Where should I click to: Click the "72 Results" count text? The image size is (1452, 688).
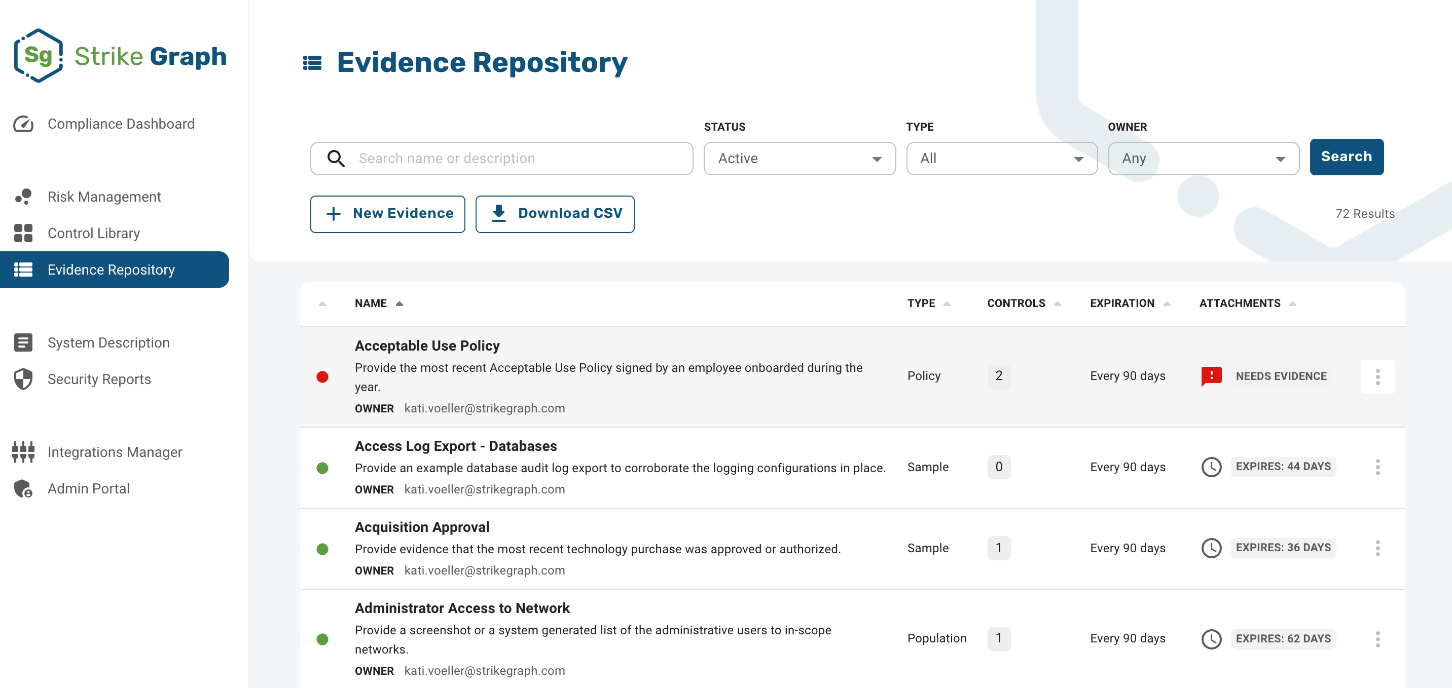(1365, 214)
